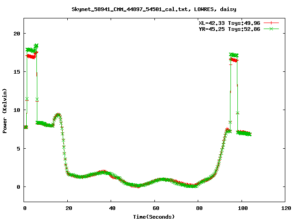This screenshot has width=295, height=221.
Task: Click the second calibration pulse plateau near 96 seconds
Action: coord(234,55)
